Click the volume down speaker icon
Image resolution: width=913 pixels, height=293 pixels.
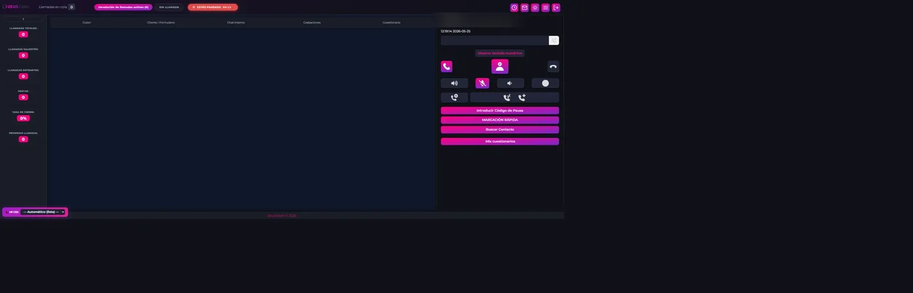[x=510, y=83]
